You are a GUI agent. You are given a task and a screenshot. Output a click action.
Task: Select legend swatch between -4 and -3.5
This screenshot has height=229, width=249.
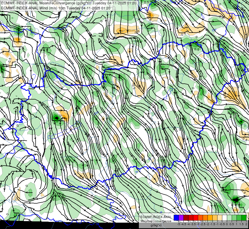191,218
